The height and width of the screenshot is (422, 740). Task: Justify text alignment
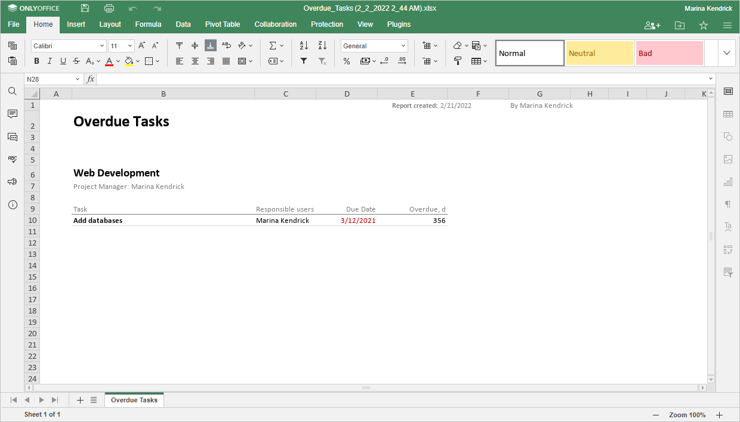coord(226,61)
